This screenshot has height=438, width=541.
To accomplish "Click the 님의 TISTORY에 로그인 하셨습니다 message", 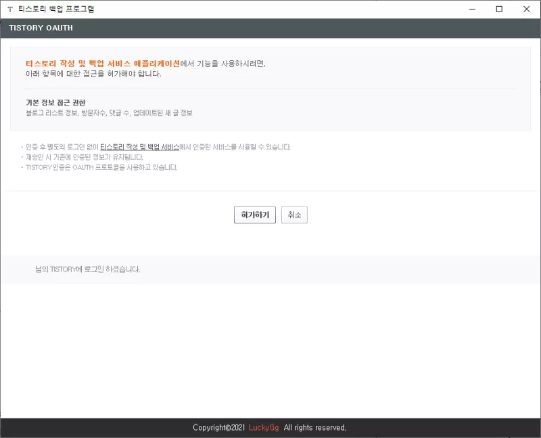I will 88,269.
